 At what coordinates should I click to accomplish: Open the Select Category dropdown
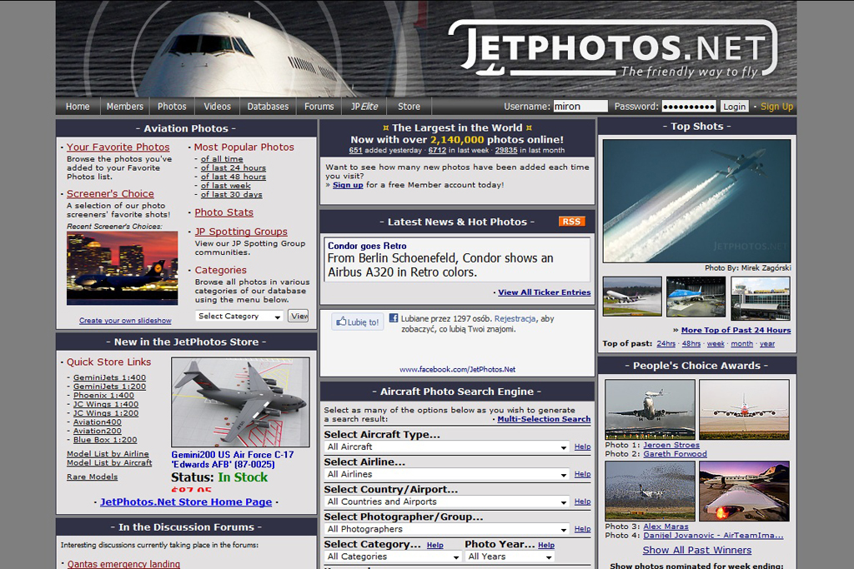[239, 316]
